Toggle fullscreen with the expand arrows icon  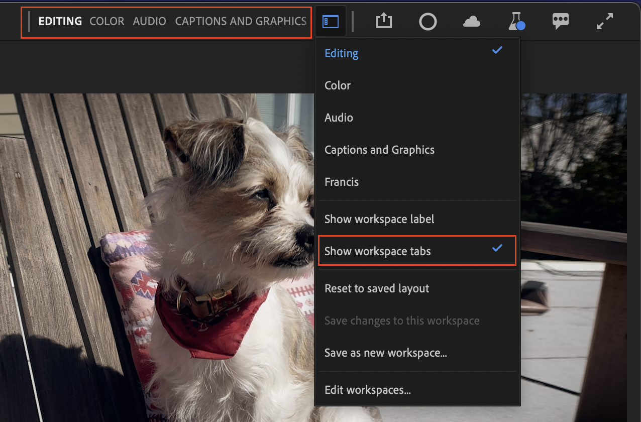(x=604, y=21)
